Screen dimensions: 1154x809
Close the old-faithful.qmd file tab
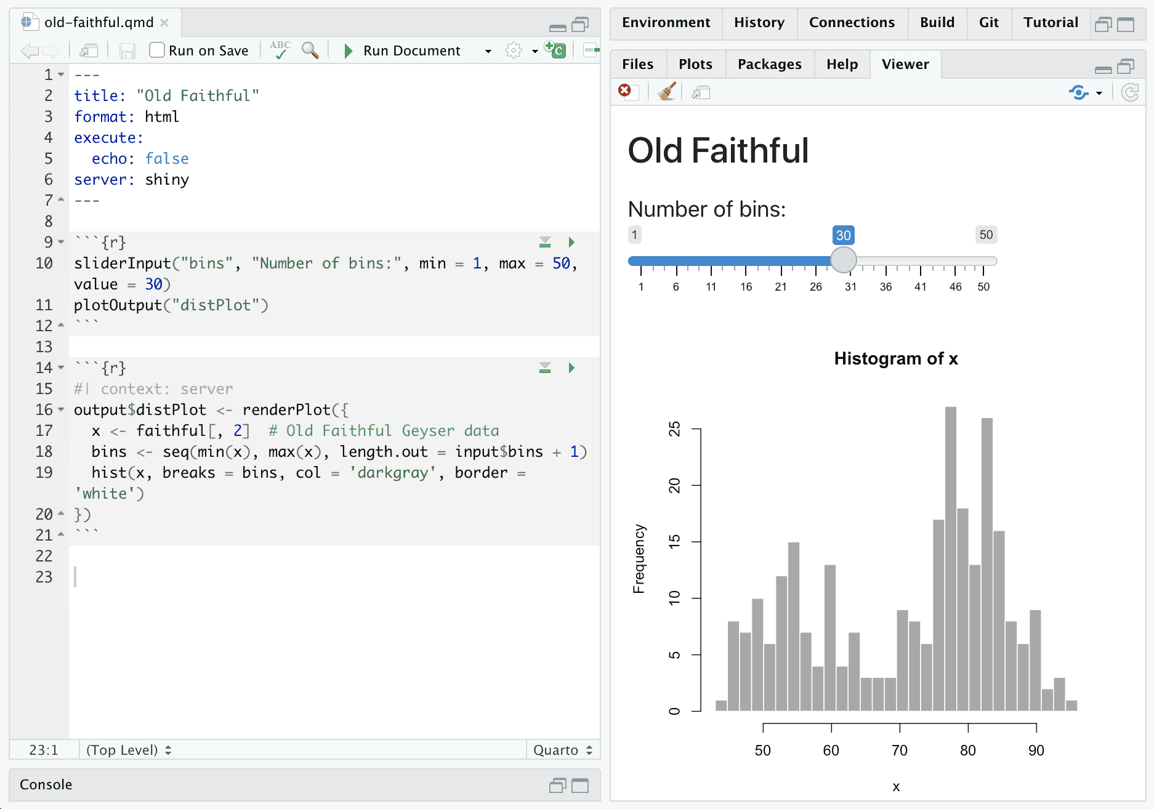164,23
